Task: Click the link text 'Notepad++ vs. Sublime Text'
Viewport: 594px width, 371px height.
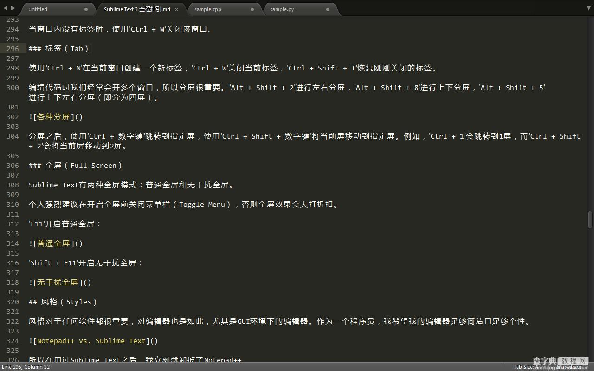Action: (x=91, y=341)
